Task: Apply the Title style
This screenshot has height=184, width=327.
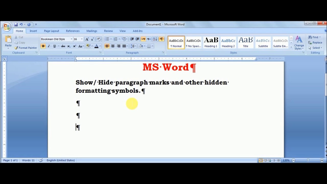Action: (246, 42)
